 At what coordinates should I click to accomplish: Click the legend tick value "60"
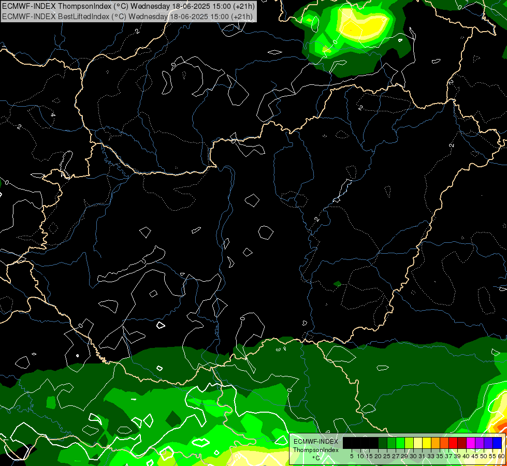pos(501,456)
